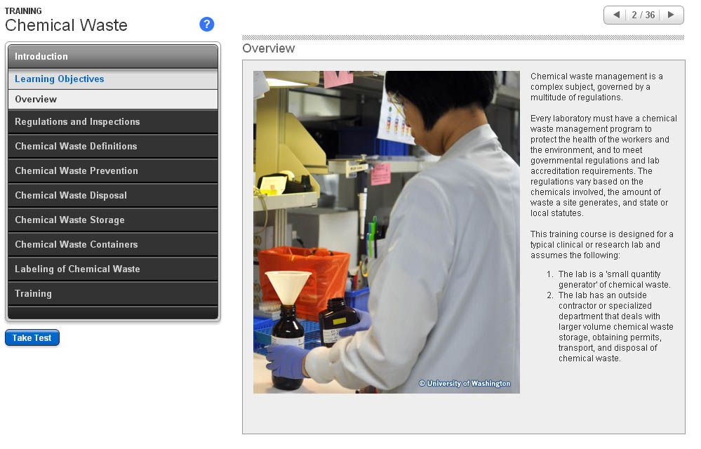Image resolution: width=701 pixels, height=449 pixels.
Task: Click the Chemical Waste course title
Action: pyautogui.click(x=66, y=26)
